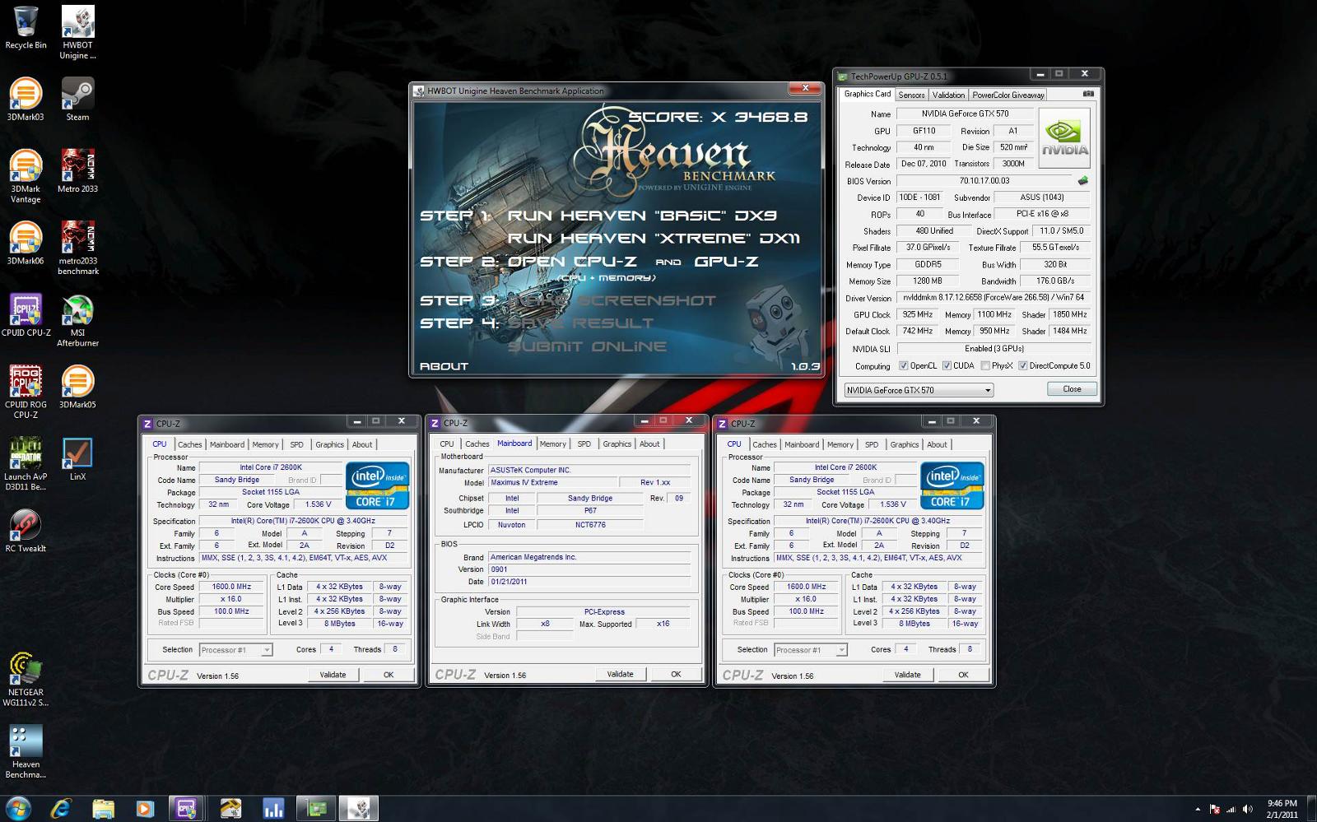
Task: Open Windows Explorer folder on taskbar
Action: point(103,809)
